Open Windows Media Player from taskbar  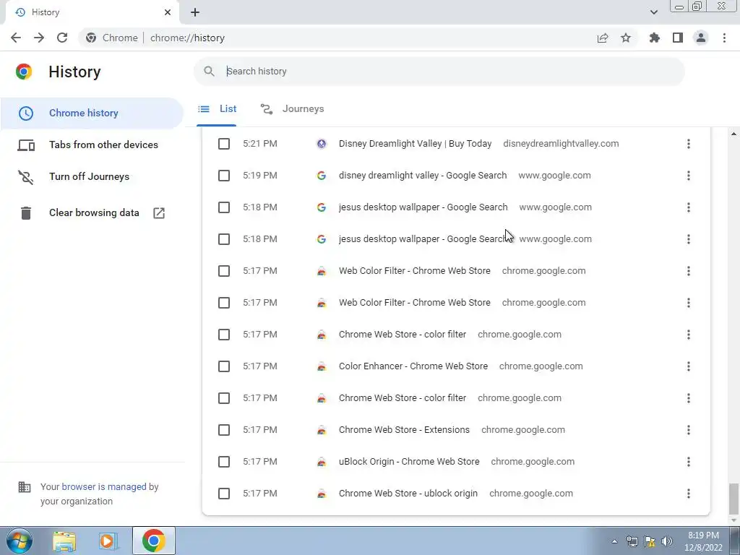click(108, 541)
